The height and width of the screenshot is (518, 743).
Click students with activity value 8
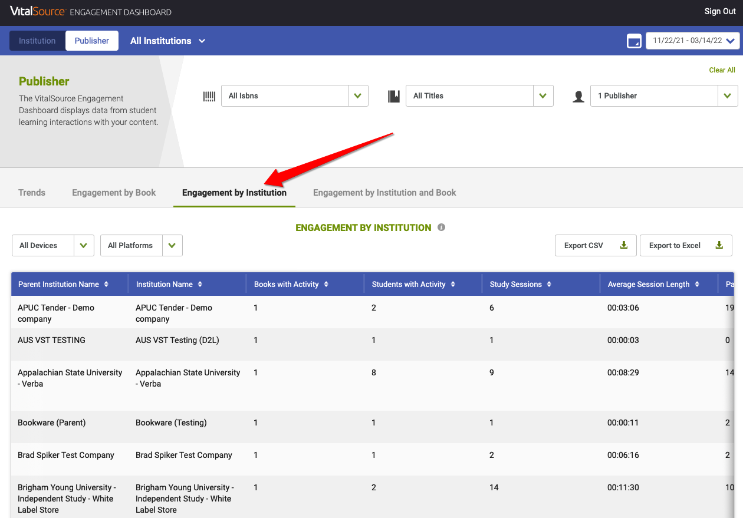(x=374, y=372)
